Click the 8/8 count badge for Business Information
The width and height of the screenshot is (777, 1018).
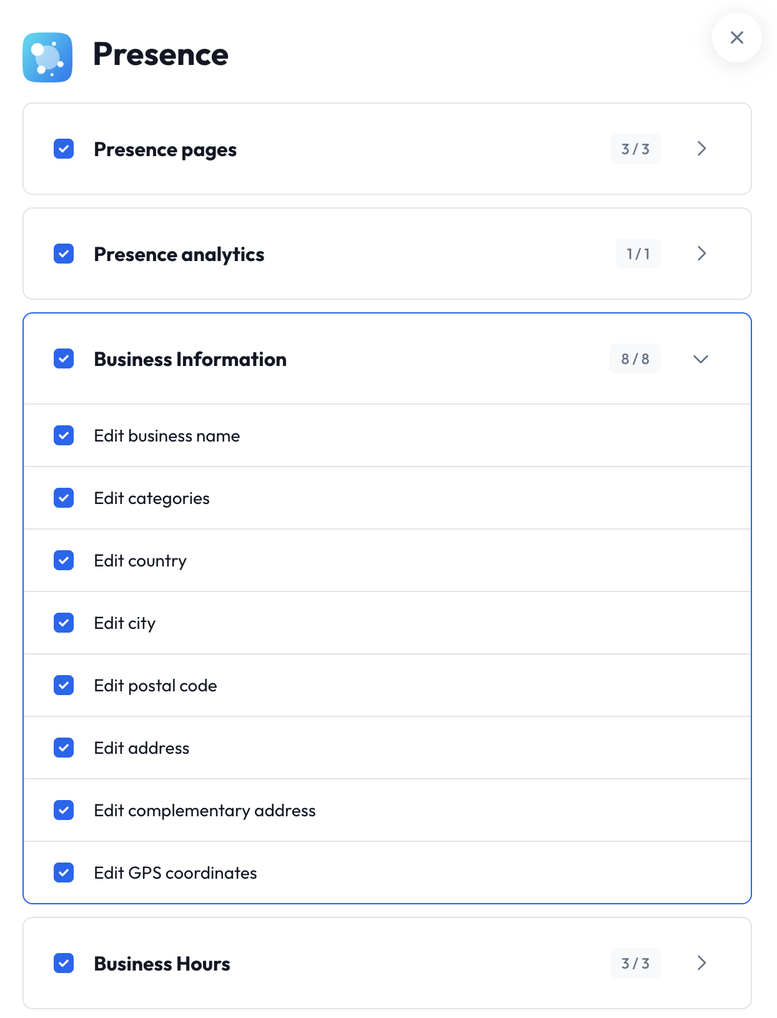click(x=635, y=358)
